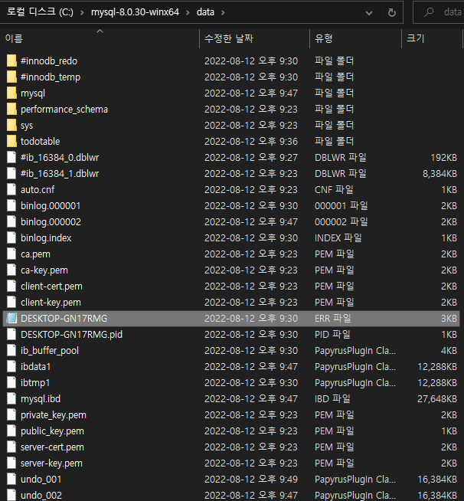The height and width of the screenshot is (501, 464).
Task: Open the address bar history dropdown
Action: pos(369,13)
